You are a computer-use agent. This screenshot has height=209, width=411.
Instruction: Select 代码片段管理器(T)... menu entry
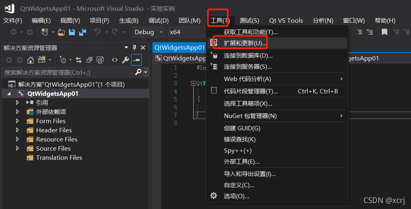(277, 91)
